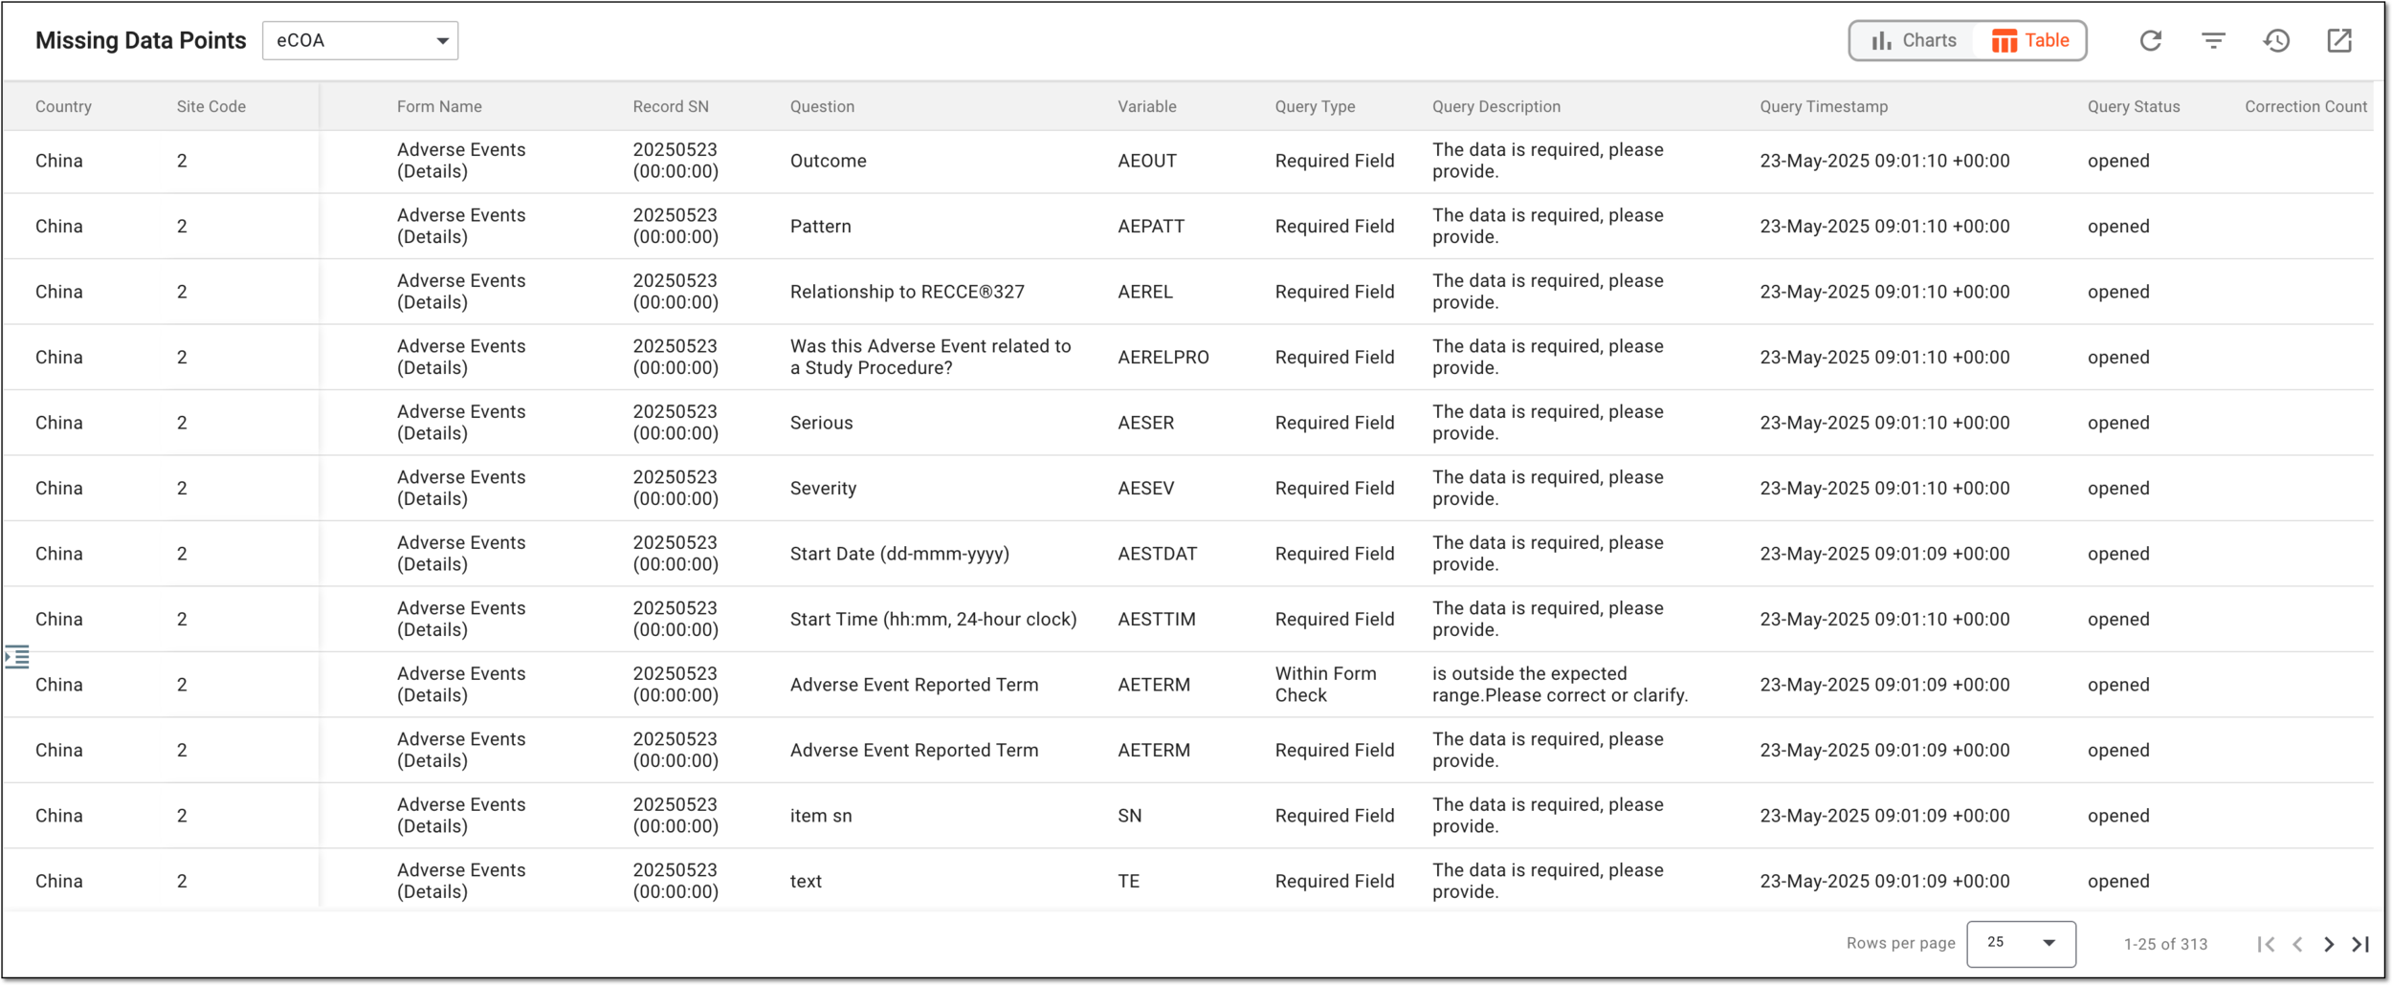Click 'is outside the expected range' description
The width and height of the screenshot is (2392, 985).
coord(1560,685)
